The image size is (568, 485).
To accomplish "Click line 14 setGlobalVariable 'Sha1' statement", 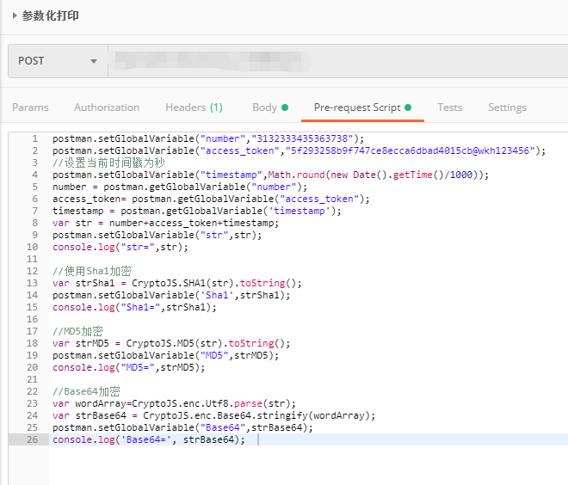I will (x=171, y=295).
